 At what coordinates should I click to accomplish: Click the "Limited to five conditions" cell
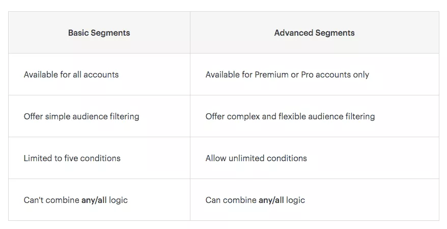72,158
